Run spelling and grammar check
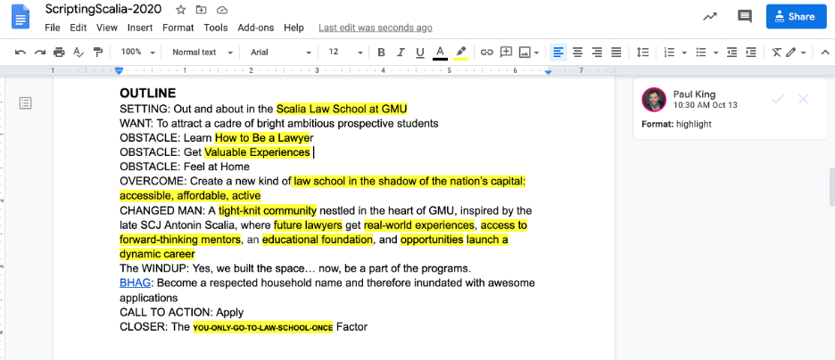Screen dimensions: 835x360 (x=79, y=52)
